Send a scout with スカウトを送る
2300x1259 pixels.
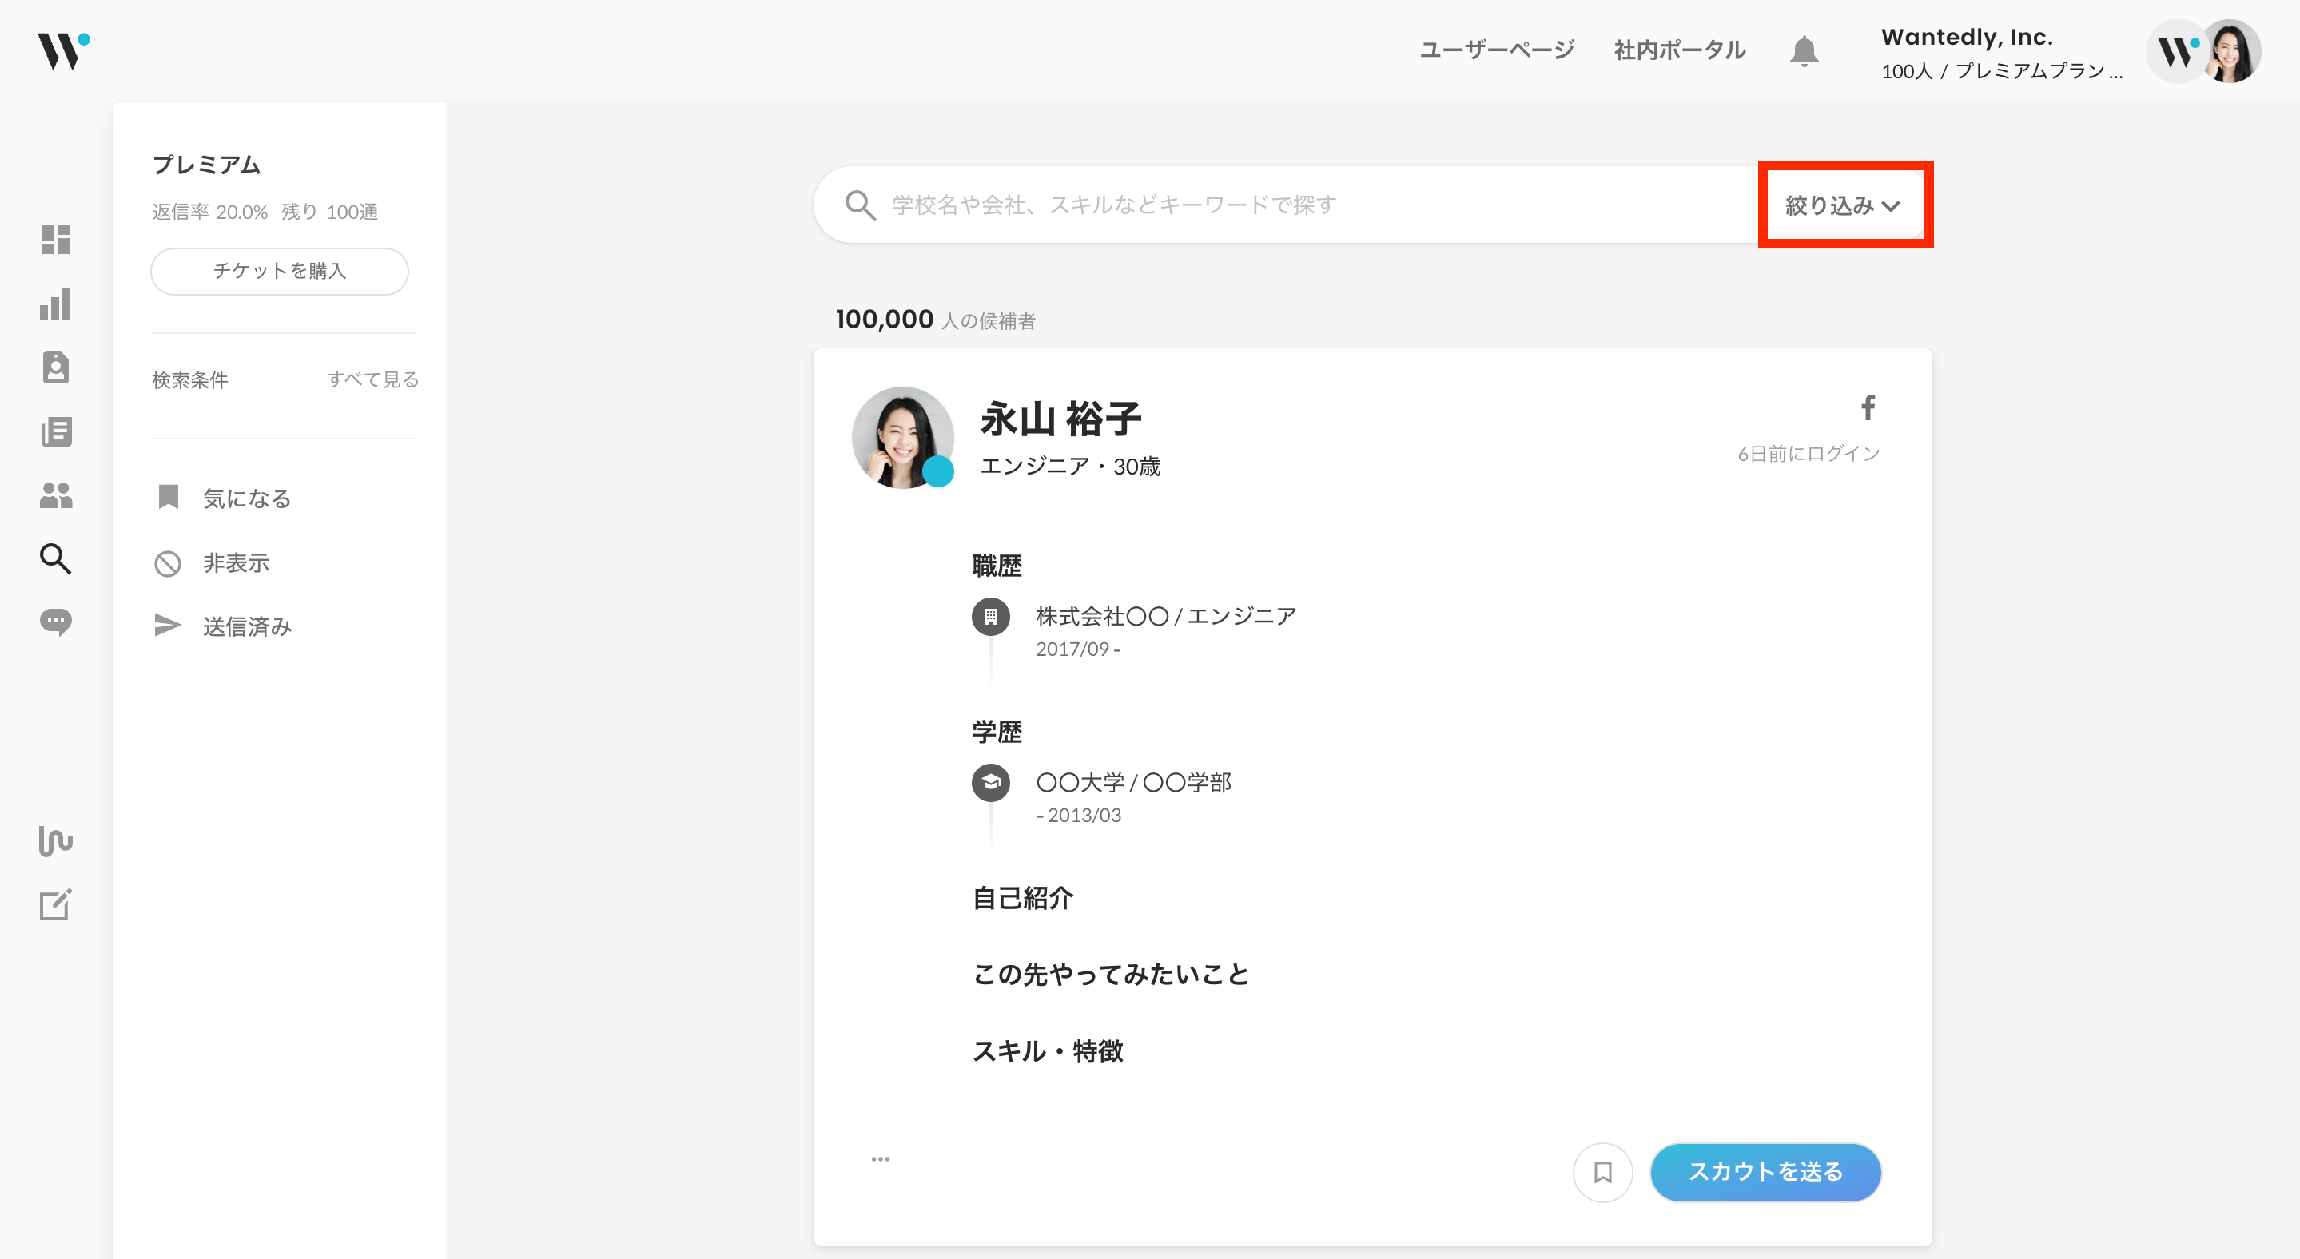pyautogui.click(x=1765, y=1173)
